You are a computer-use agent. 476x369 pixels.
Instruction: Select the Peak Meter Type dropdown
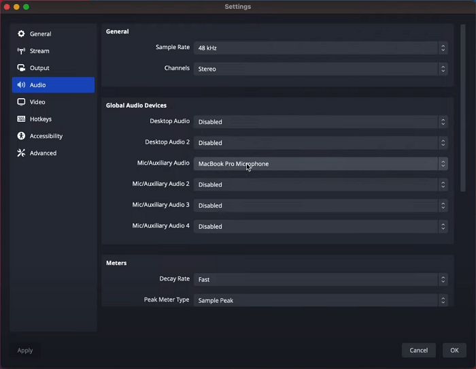pyautogui.click(x=320, y=300)
